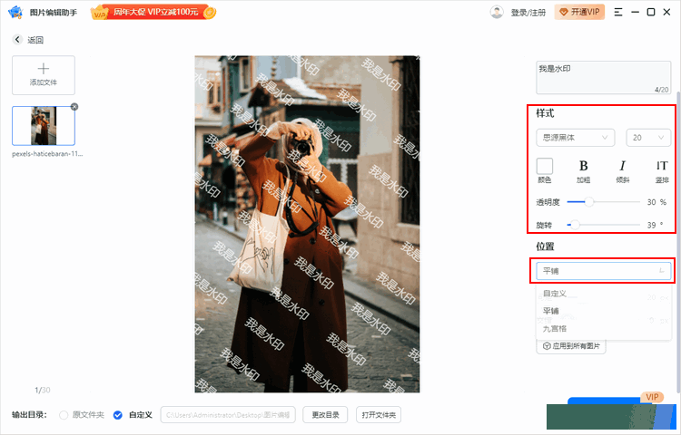Viewport: 681px width, 435px height.
Task: Click the 旋转 rotation slider
Action: (603, 225)
